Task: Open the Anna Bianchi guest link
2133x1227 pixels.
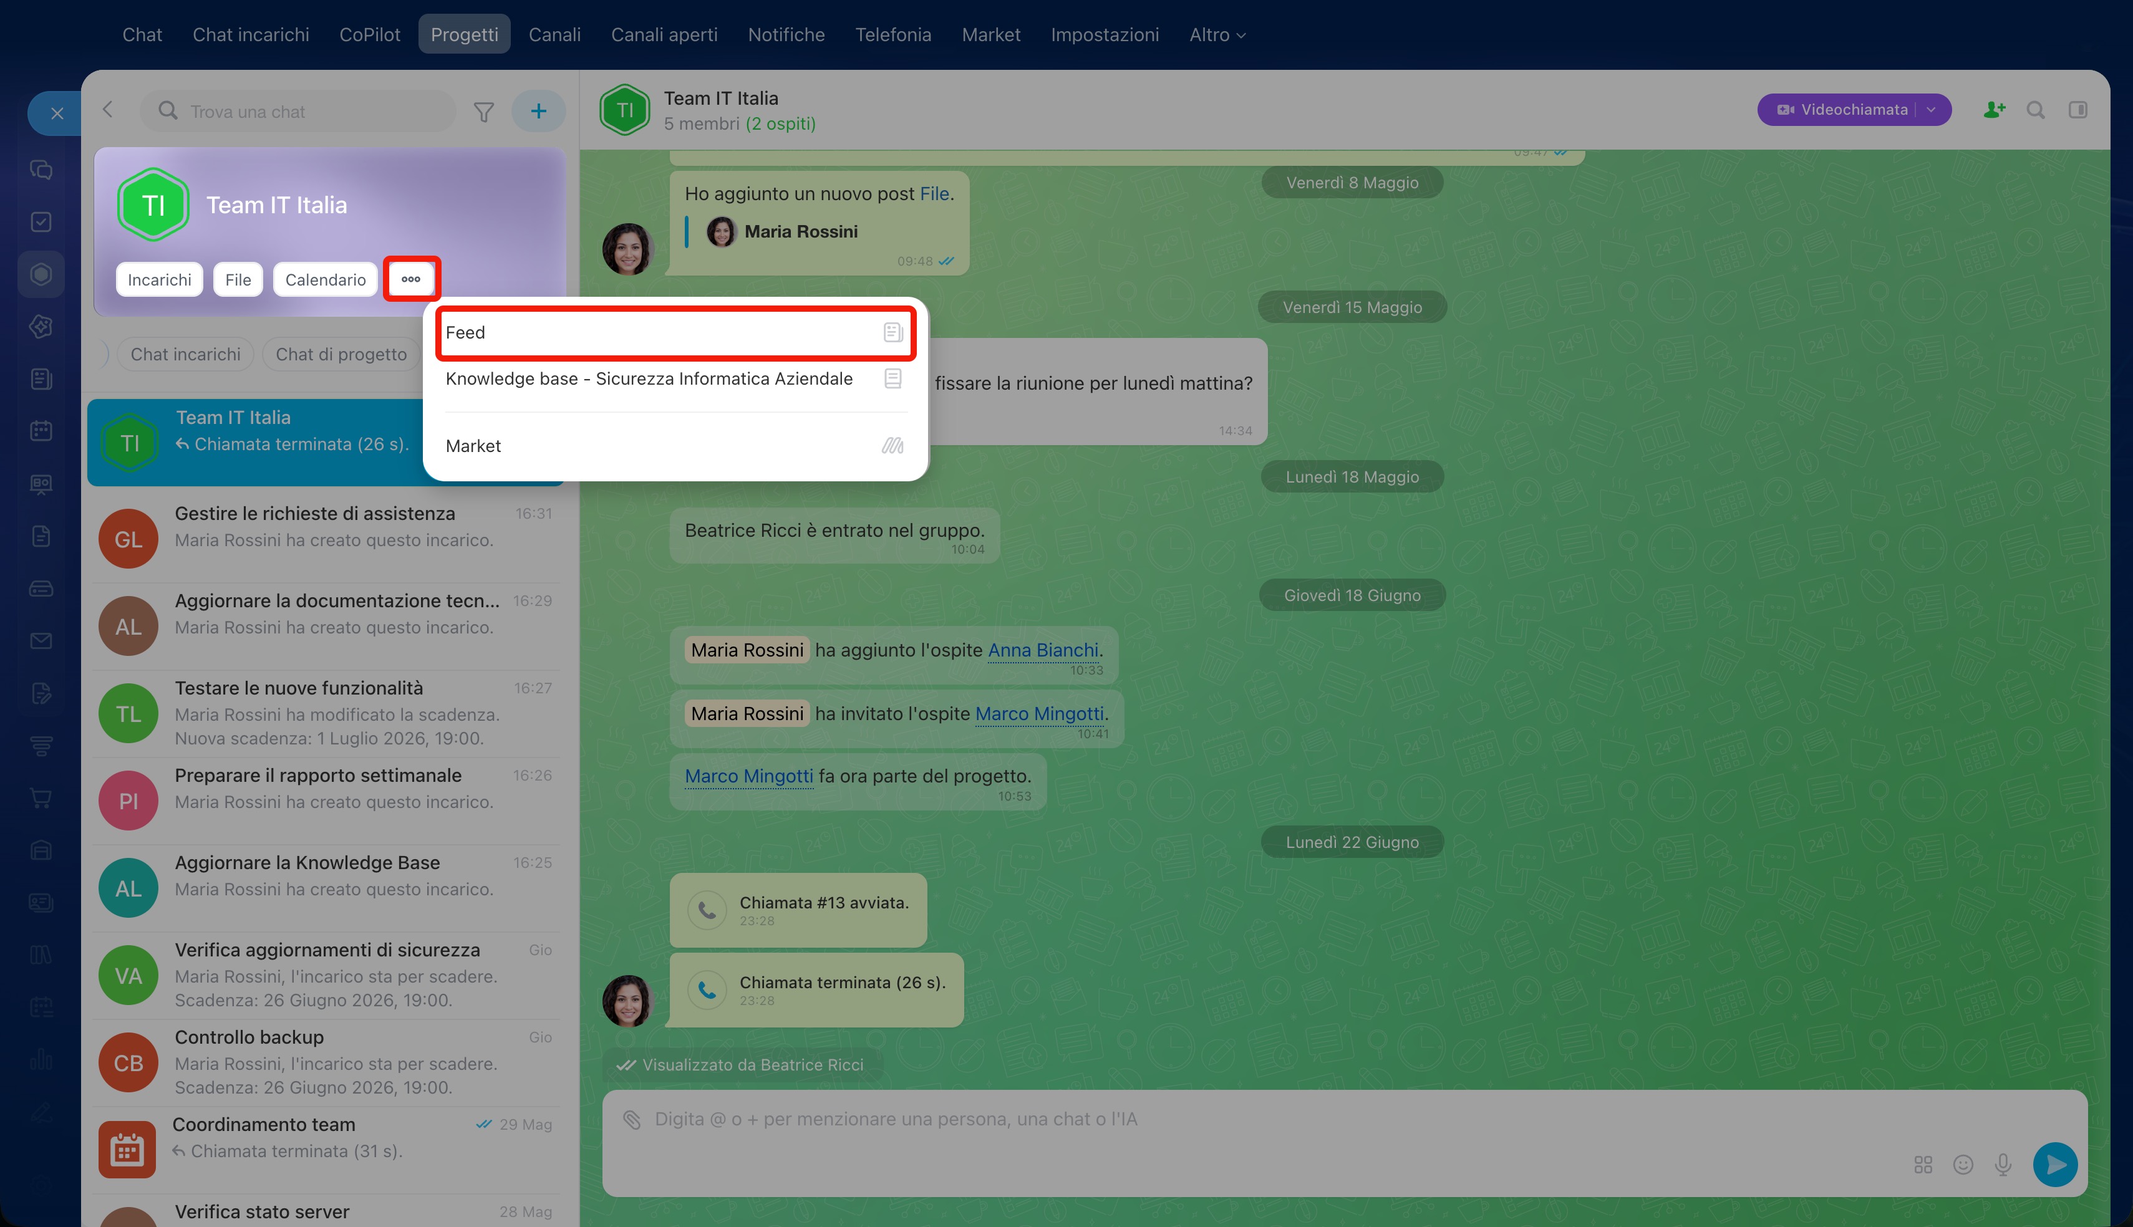Action: click(1043, 650)
